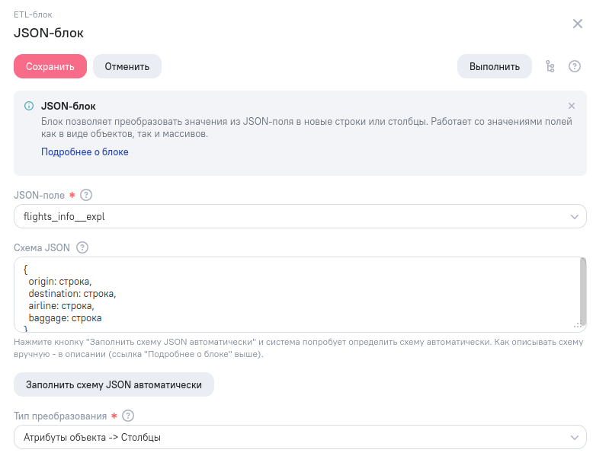Image resolution: width=593 pixels, height=456 pixels.
Task: Open the lineage tree icon next to Выполнить
Action: 550,66
